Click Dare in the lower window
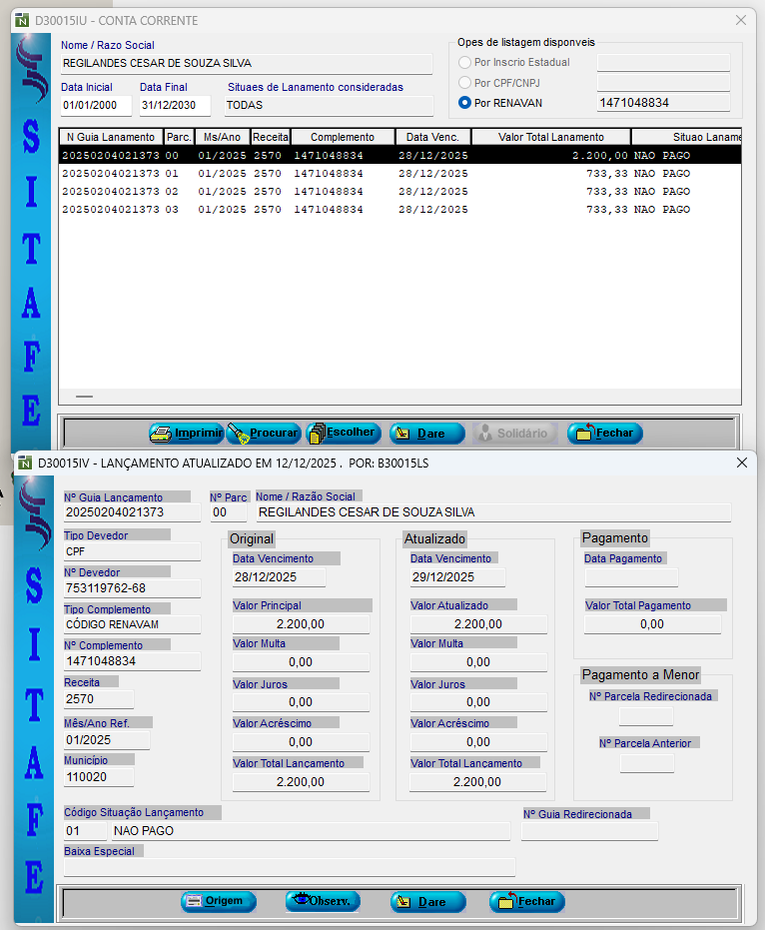The width and height of the screenshot is (765, 930). click(427, 902)
